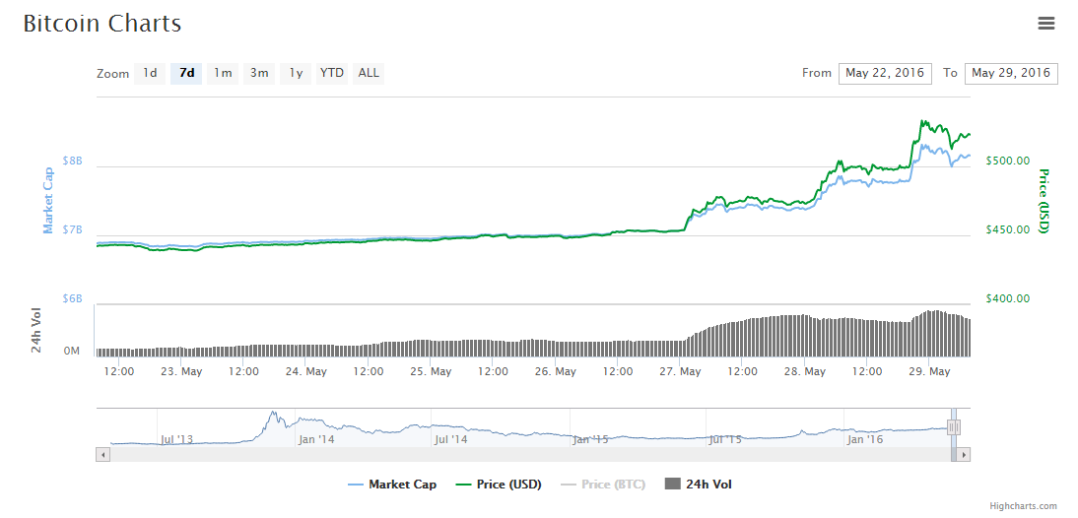Set zoom to 3m range

click(259, 73)
